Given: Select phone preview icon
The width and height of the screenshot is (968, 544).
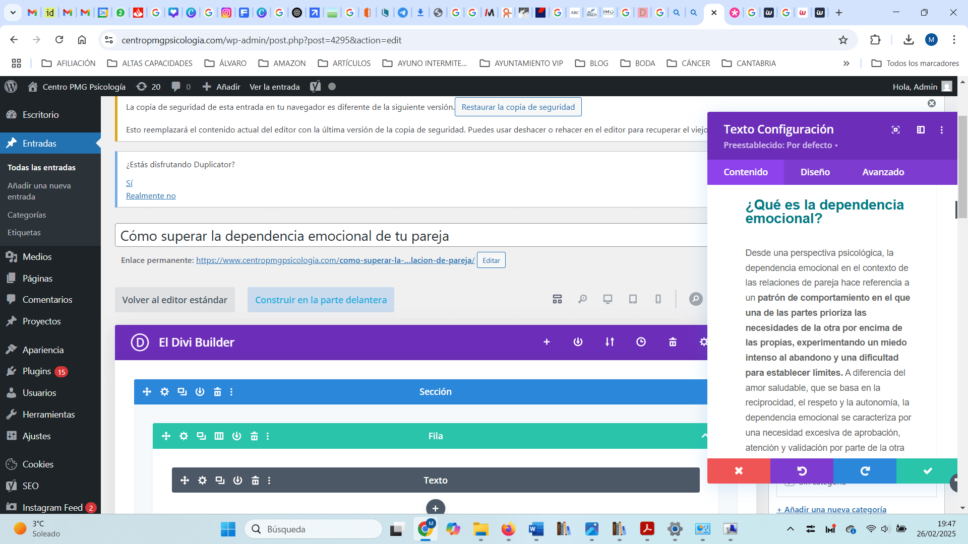Looking at the screenshot, I should tap(658, 299).
